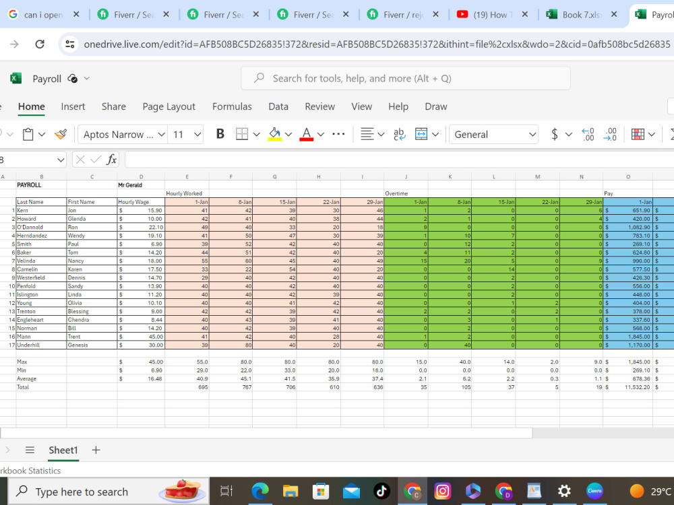Expand currency format dropdown arrow
This screenshot has width=674, height=505.
pyautogui.click(x=569, y=135)
